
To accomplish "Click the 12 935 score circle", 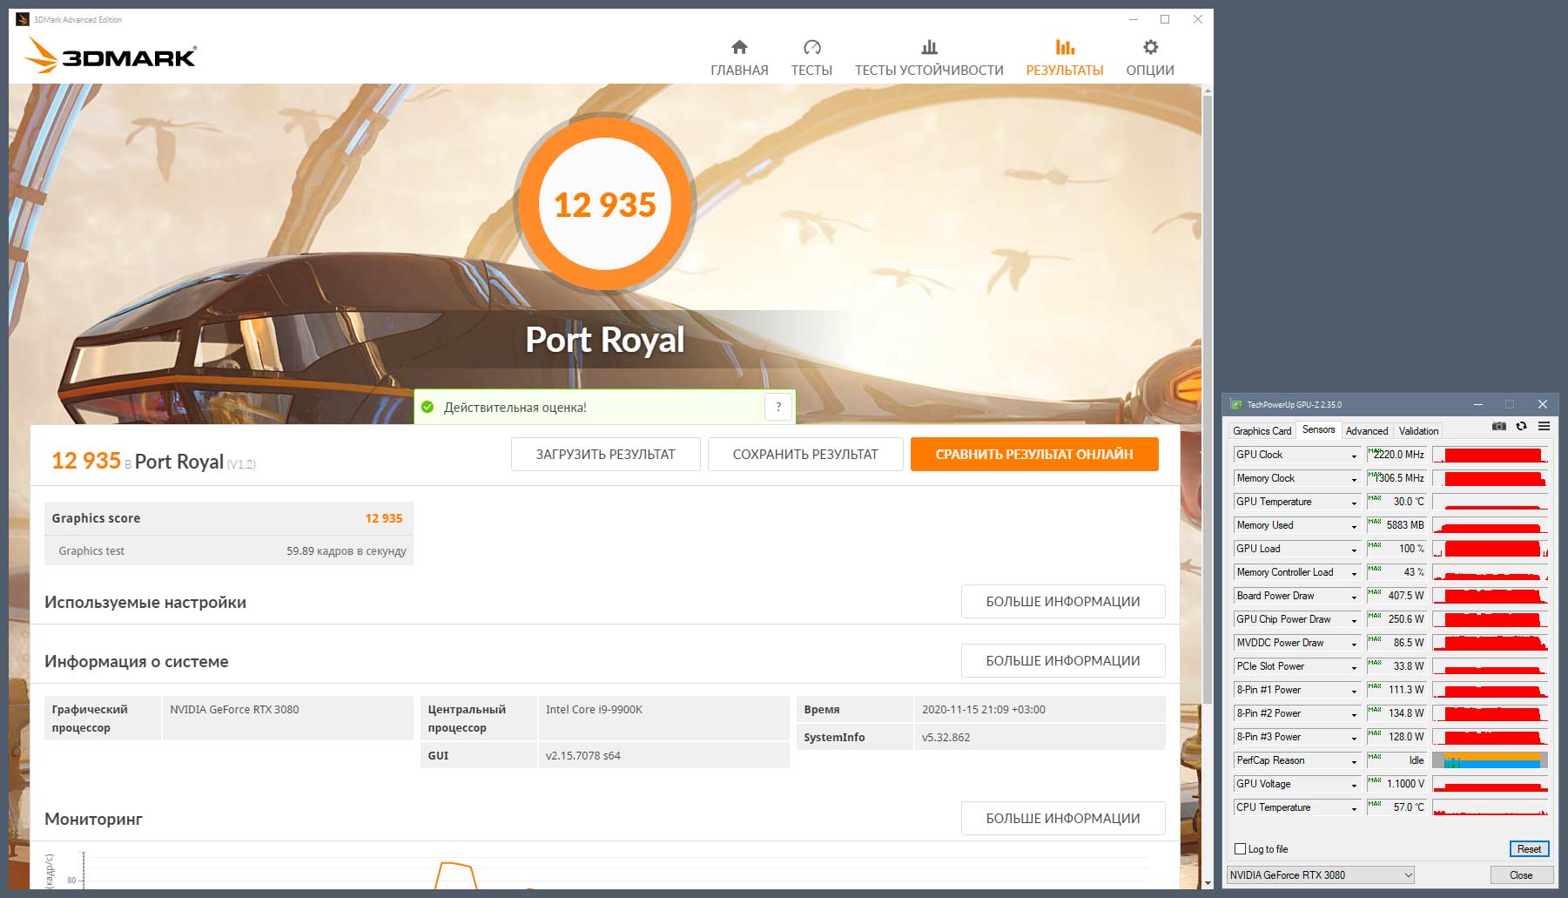I will click(x=605, y=205).
